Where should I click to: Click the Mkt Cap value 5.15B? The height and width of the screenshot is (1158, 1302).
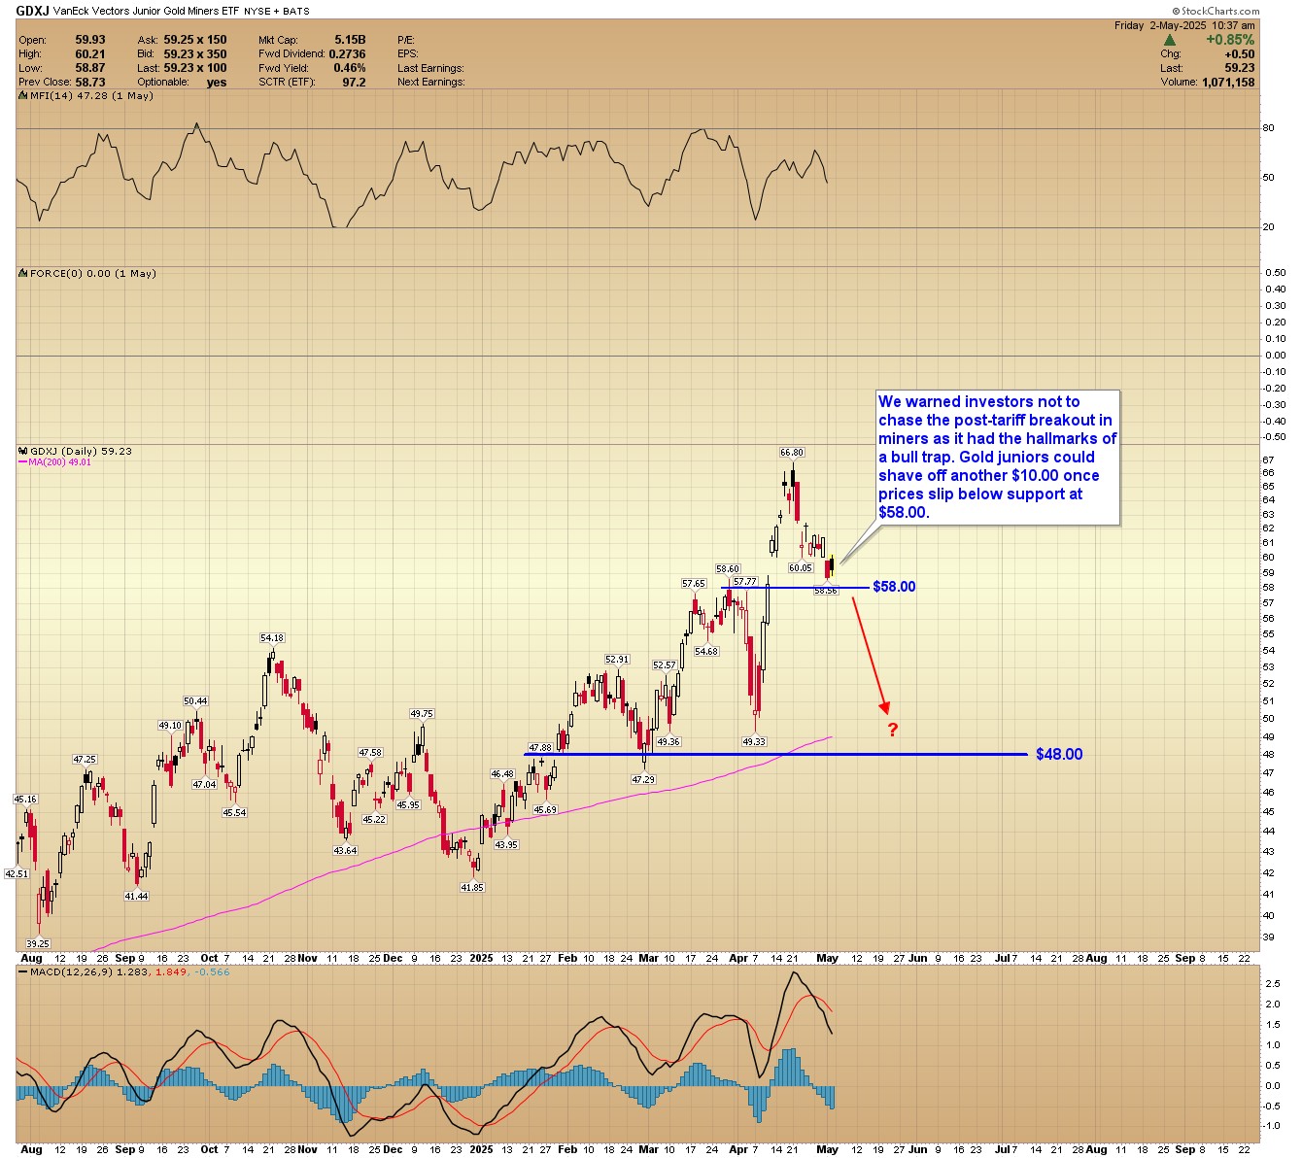[350, 40]
